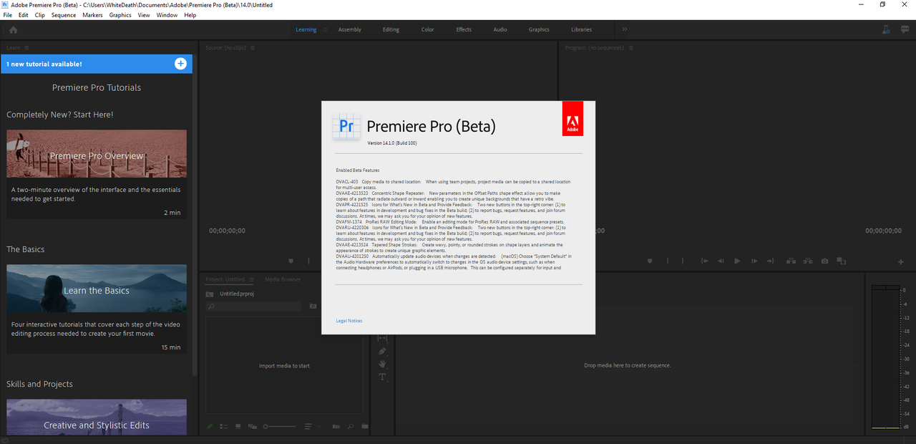Click Add Marker in the Program monitor
The image size is (916, 444).
[x=650, y=261]
